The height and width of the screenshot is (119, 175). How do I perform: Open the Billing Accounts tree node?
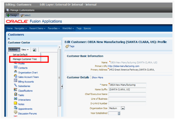pyautogui.click(x=26, y=82)
